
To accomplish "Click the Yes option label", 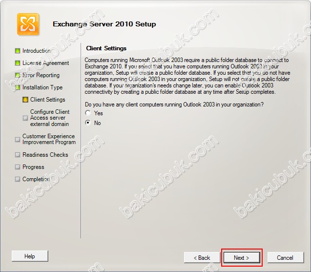I will point(99,113).
